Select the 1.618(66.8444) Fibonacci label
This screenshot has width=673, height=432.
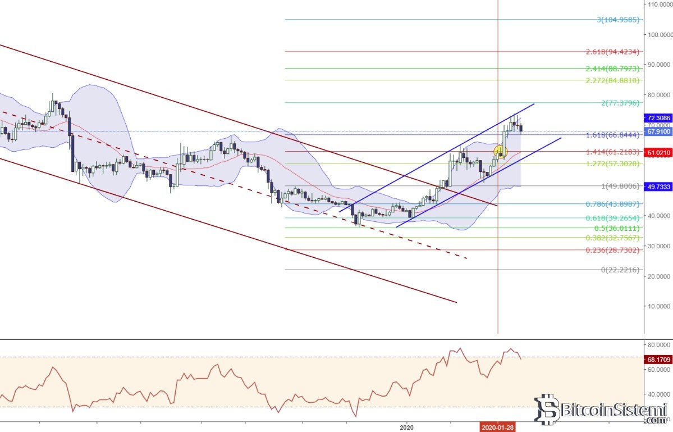[x=613, y=135]
